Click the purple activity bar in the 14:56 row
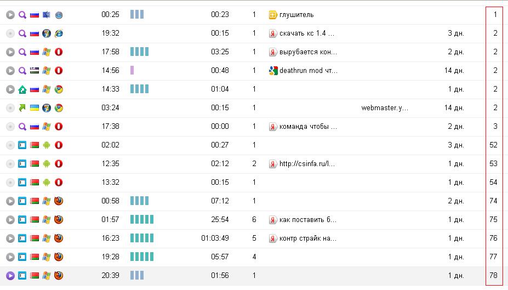The height and width of the screenshot is (290, 508). point(132,71)
